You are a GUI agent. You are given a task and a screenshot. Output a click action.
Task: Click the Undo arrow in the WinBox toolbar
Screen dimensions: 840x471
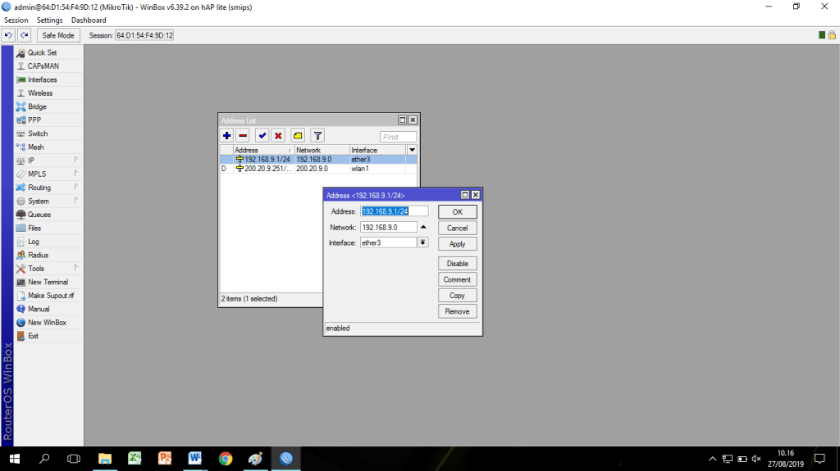coord(8,35)
